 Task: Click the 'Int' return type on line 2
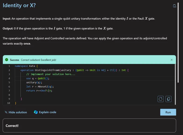pos(124,70)
